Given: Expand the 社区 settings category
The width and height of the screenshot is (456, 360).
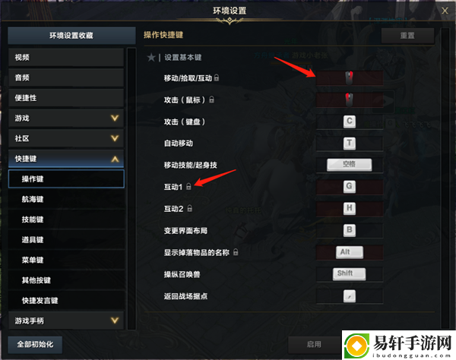Looking at the screenshot, I should point(66,138).
